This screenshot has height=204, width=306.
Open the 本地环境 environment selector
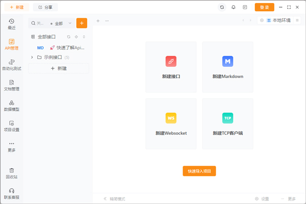click(278, 20)
